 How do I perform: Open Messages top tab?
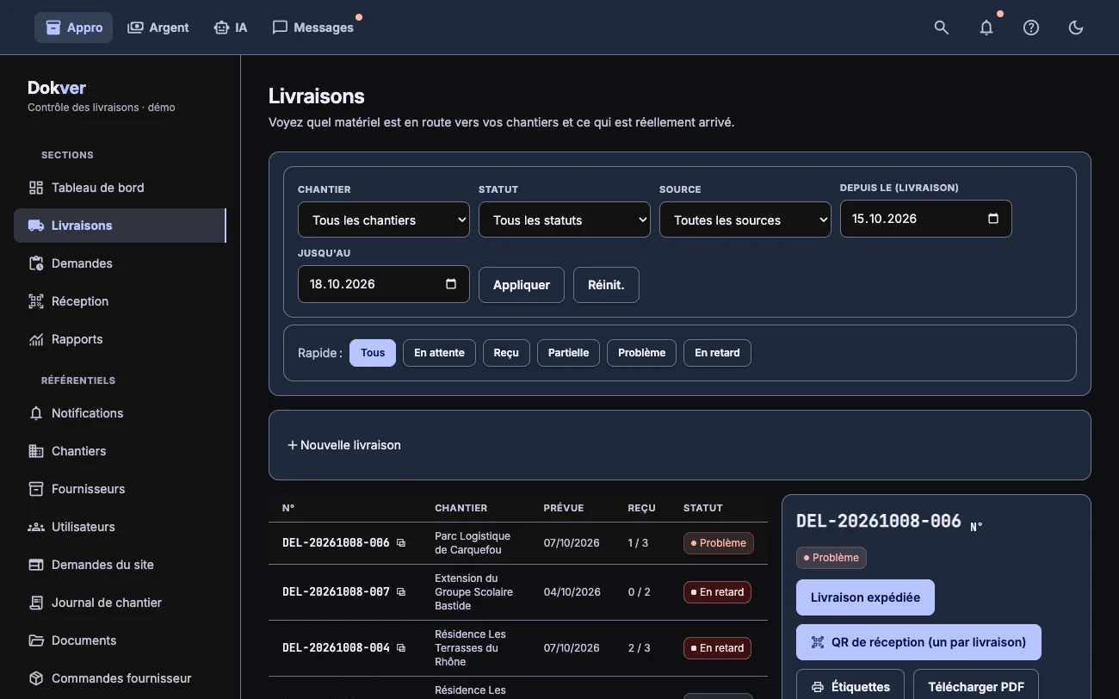tap(312, 28)
